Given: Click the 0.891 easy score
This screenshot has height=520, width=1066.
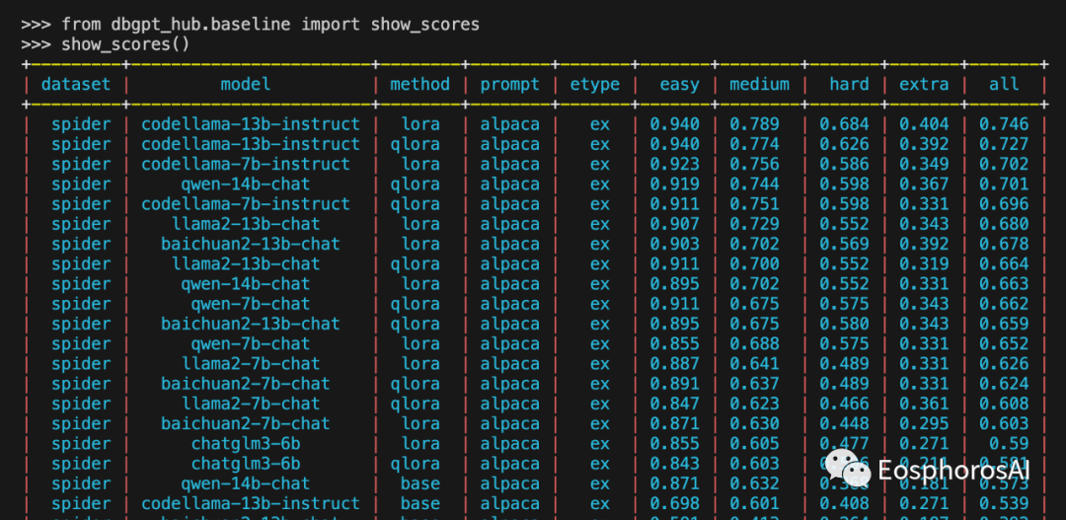Looking at the screenshot, I should 674,384.
